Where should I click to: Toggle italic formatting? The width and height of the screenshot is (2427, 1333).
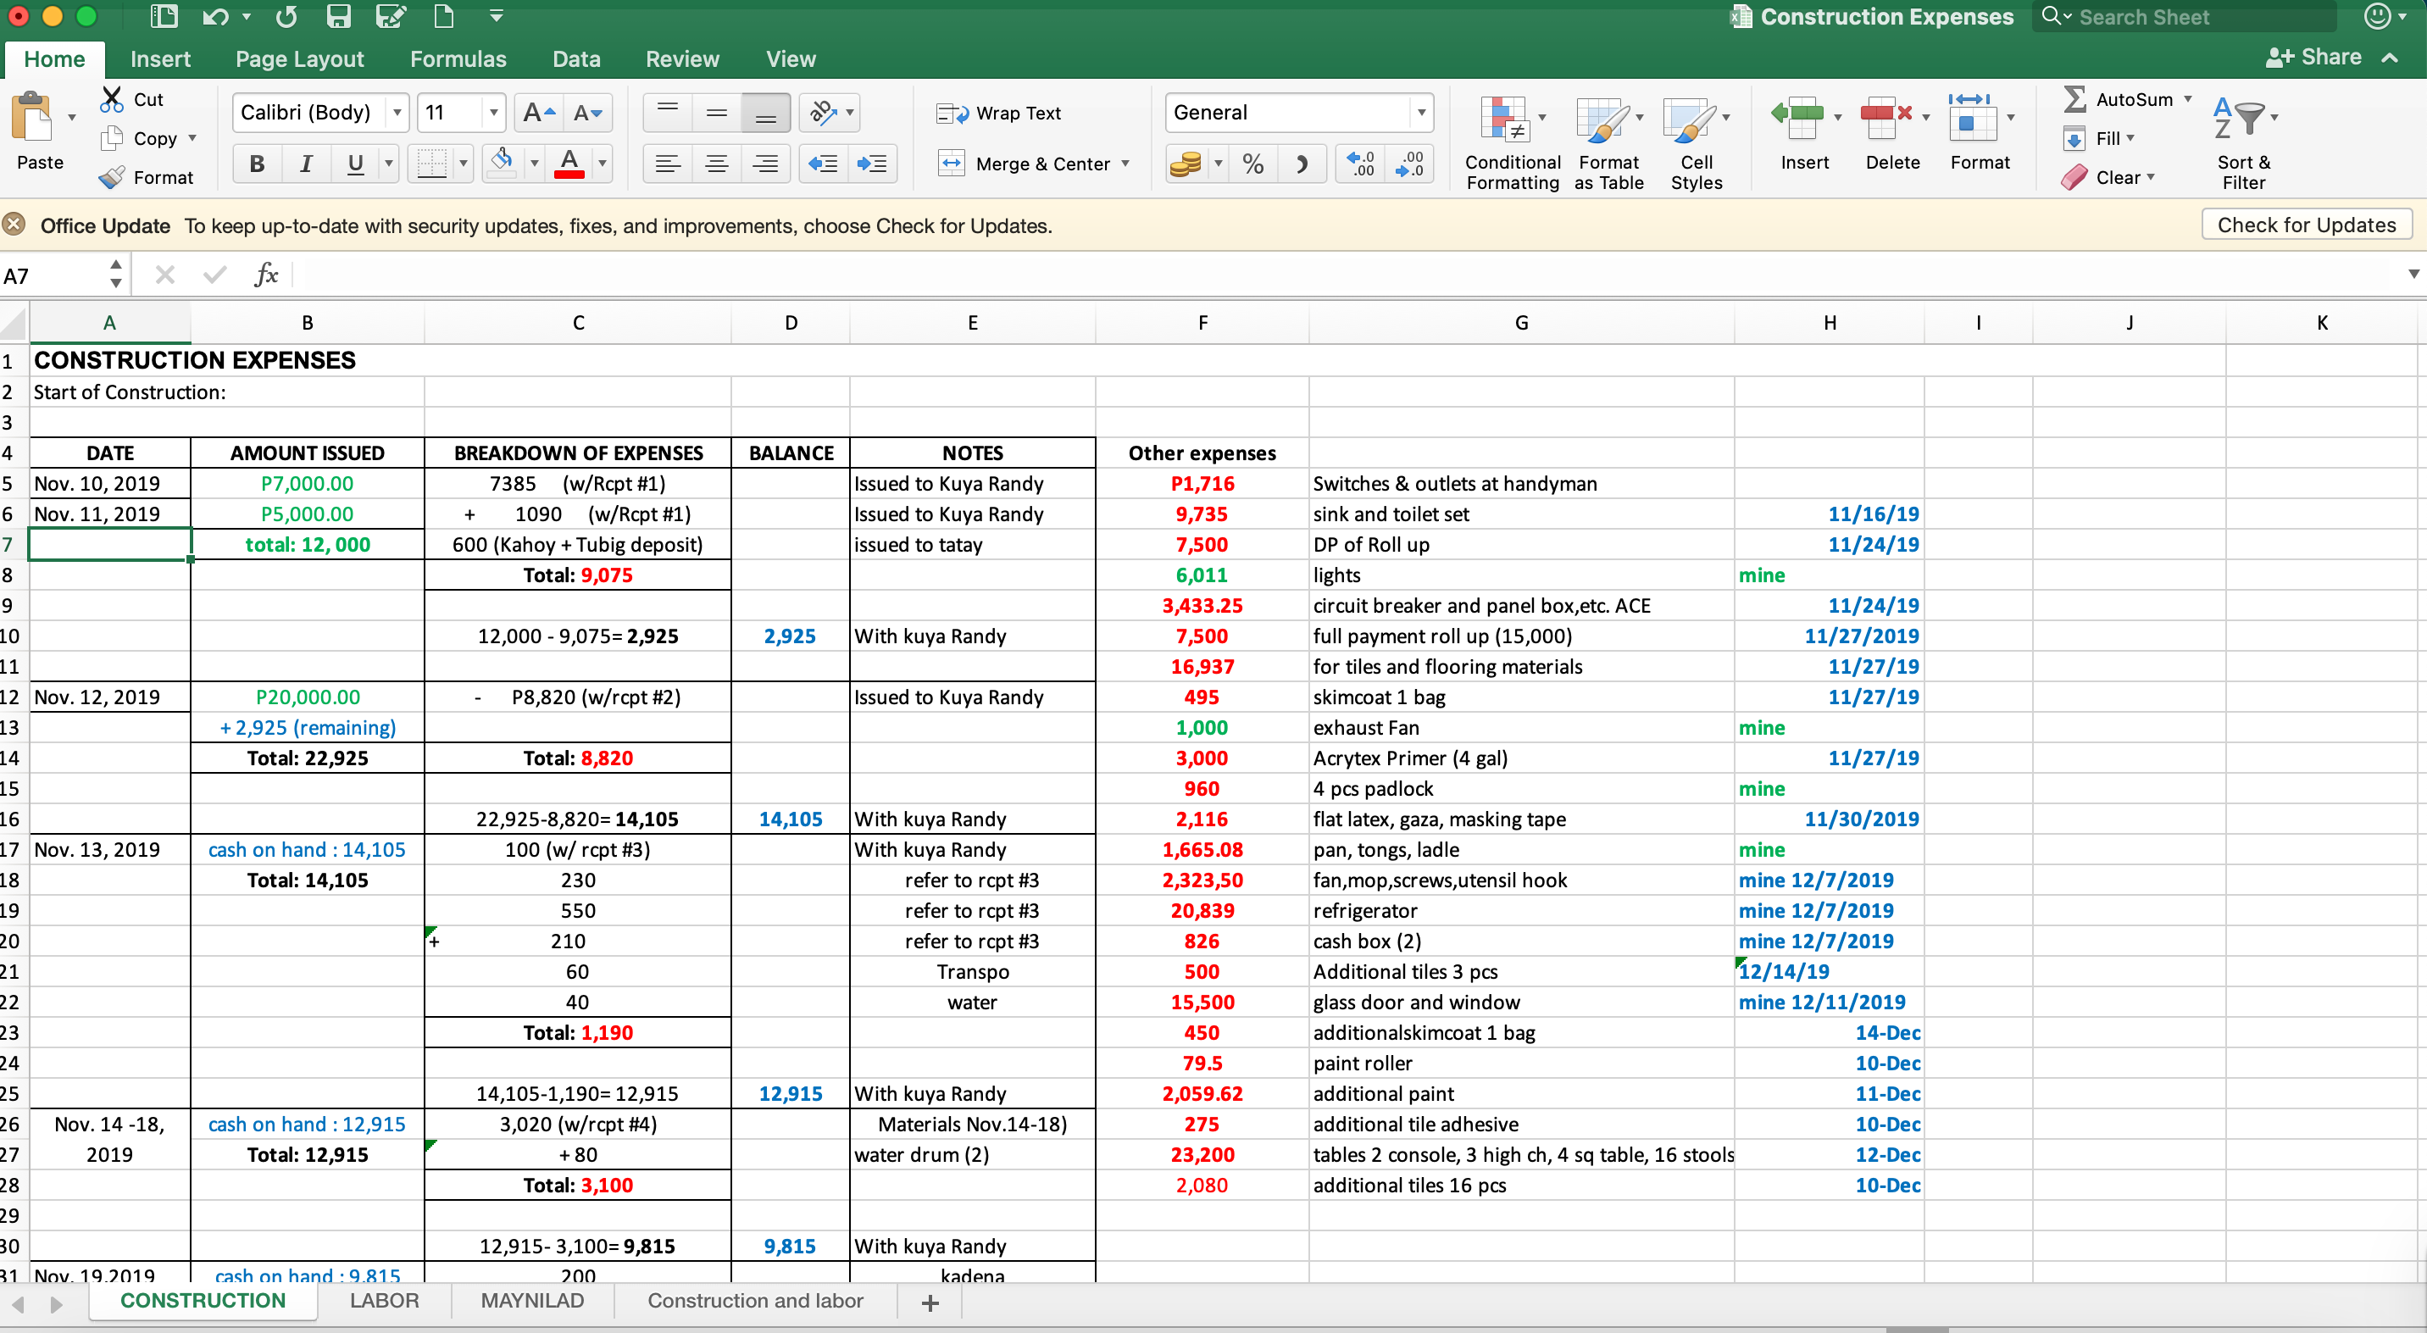(305, 164)
